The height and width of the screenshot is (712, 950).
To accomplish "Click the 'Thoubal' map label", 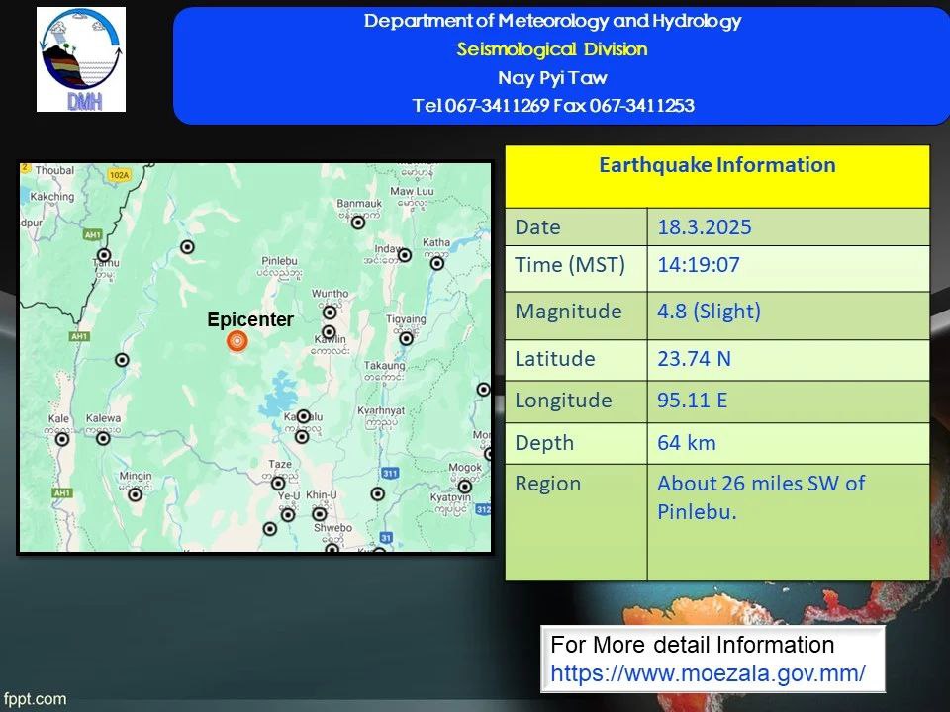I will click(x=54, y=170).
